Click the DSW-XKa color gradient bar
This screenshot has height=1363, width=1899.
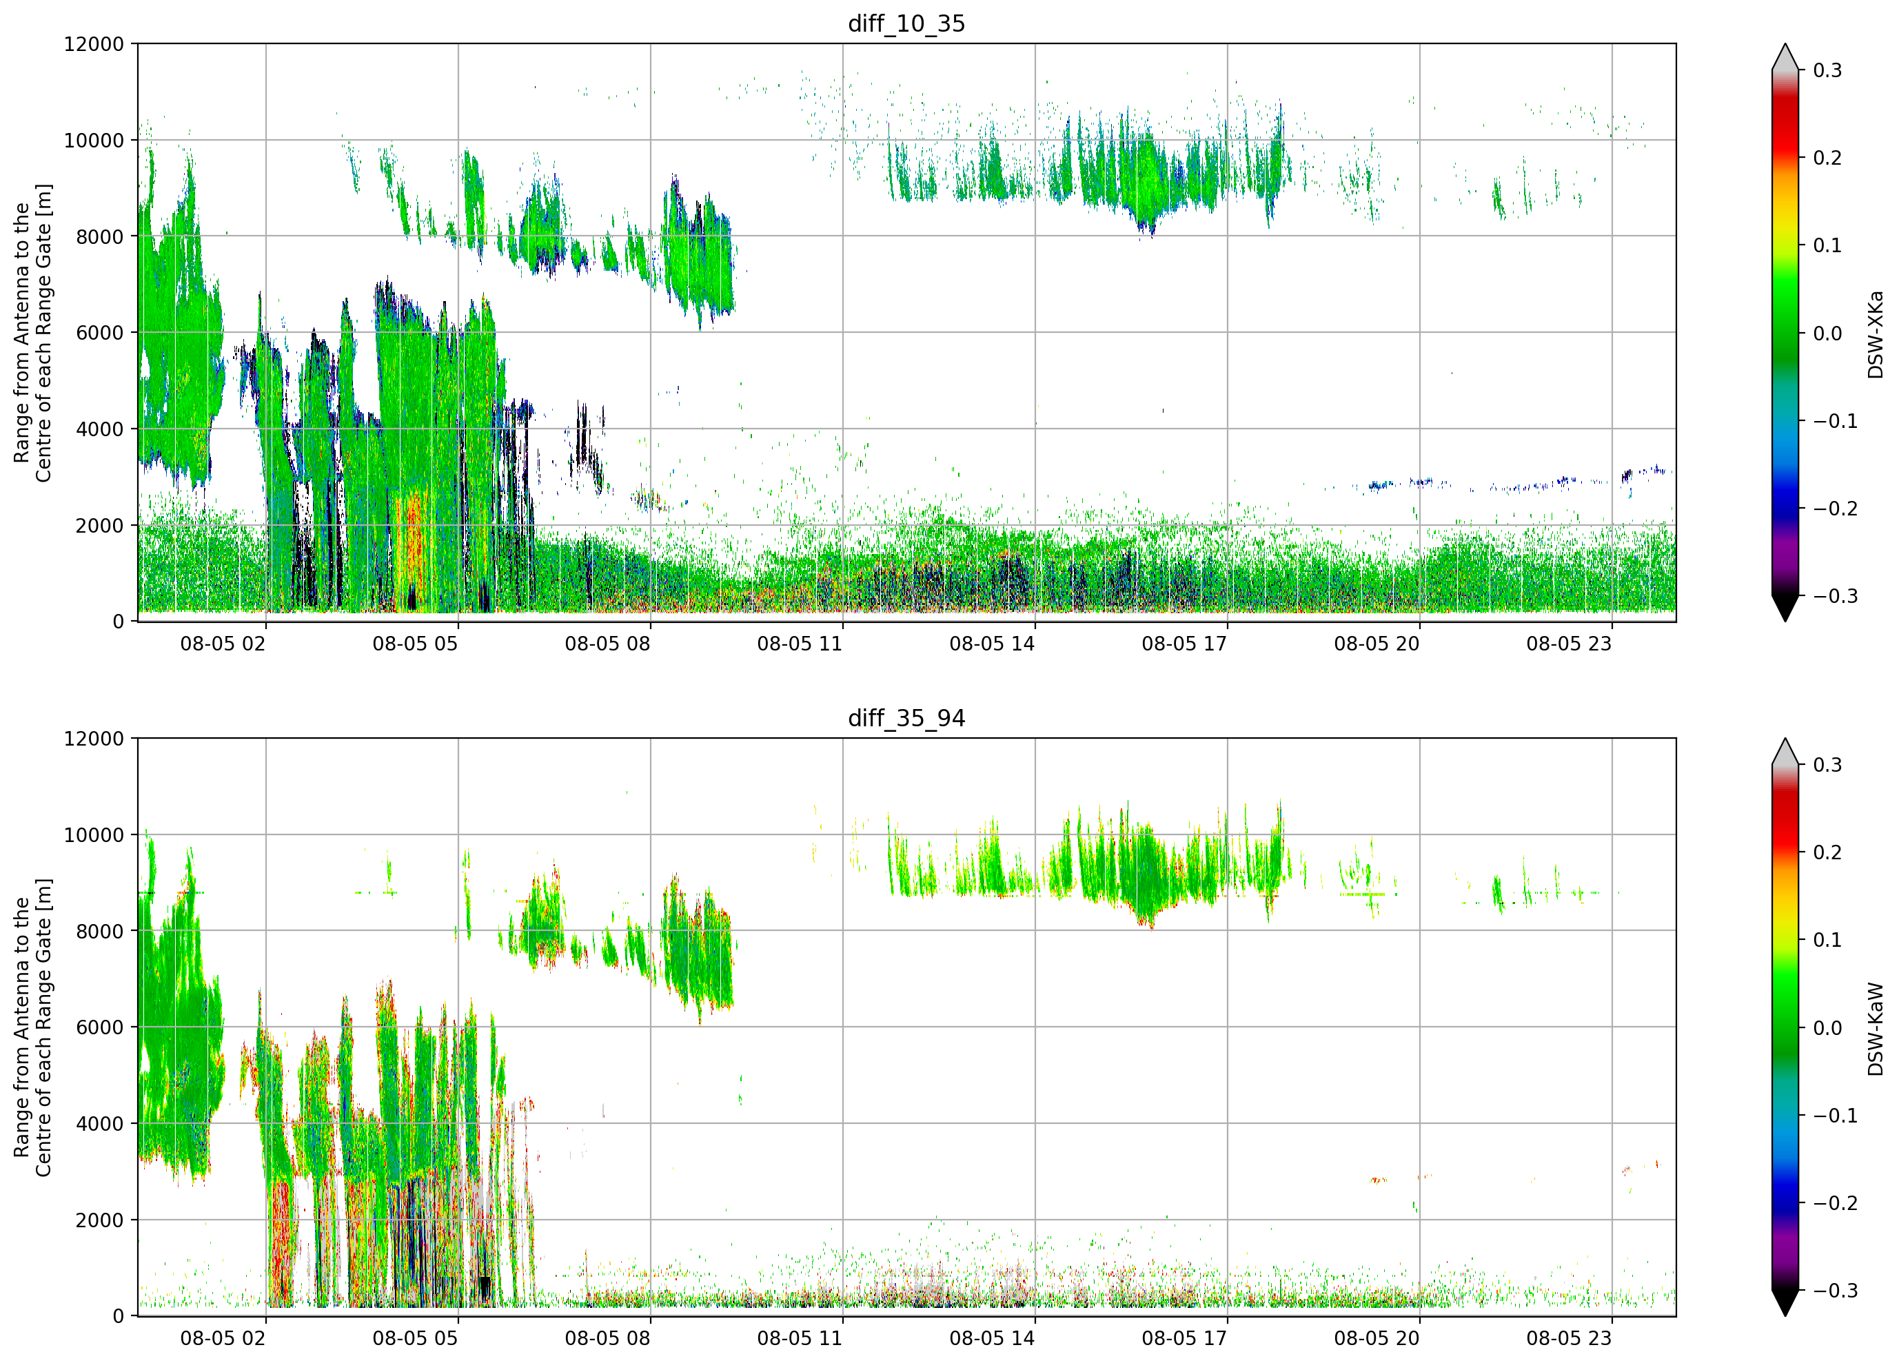[1785, 332]
